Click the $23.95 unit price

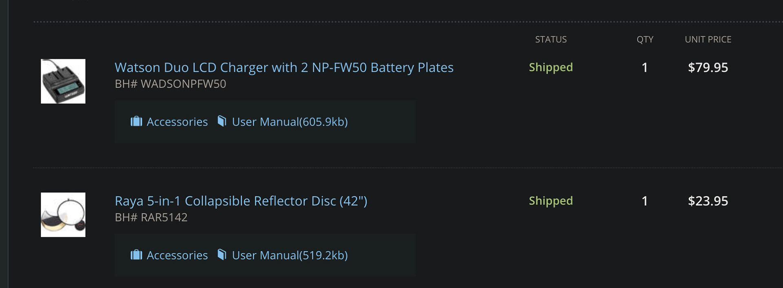pyautogui.click(x=708, y=201)
